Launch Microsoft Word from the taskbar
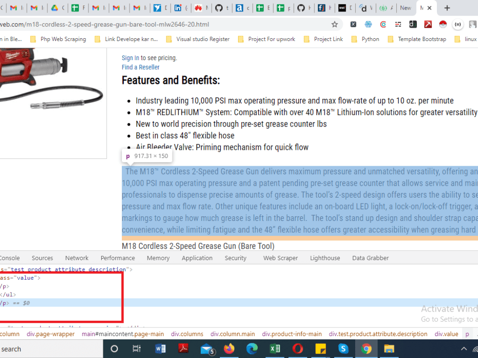 (160, 349)
